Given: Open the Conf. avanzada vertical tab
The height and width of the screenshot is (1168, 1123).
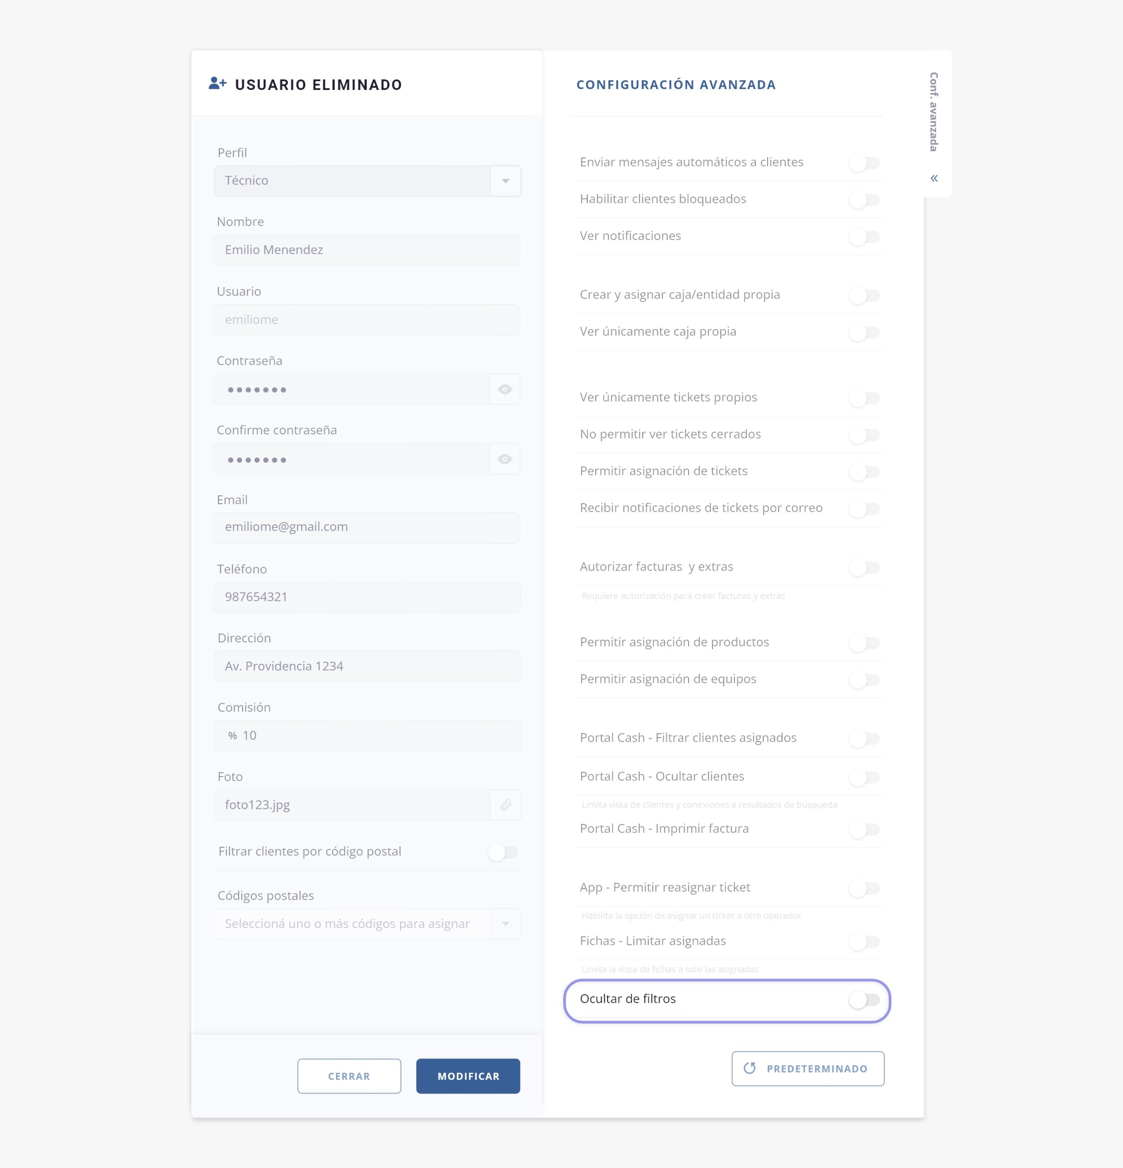Looking at the screenshot, I should (x=934, y=112).
